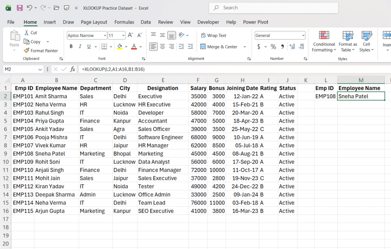The width and height of the screenshot is (391, 249).
Task: Click the Insert Function fx icon
Action: (x=73, y=69)
